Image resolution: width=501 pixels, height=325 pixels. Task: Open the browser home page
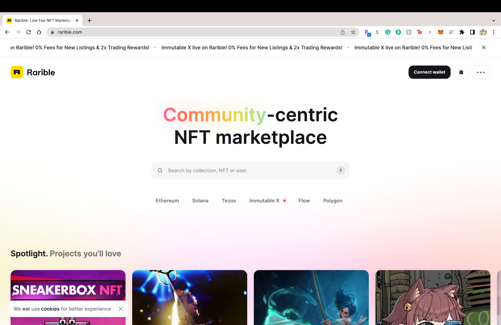tap(39, 32)
